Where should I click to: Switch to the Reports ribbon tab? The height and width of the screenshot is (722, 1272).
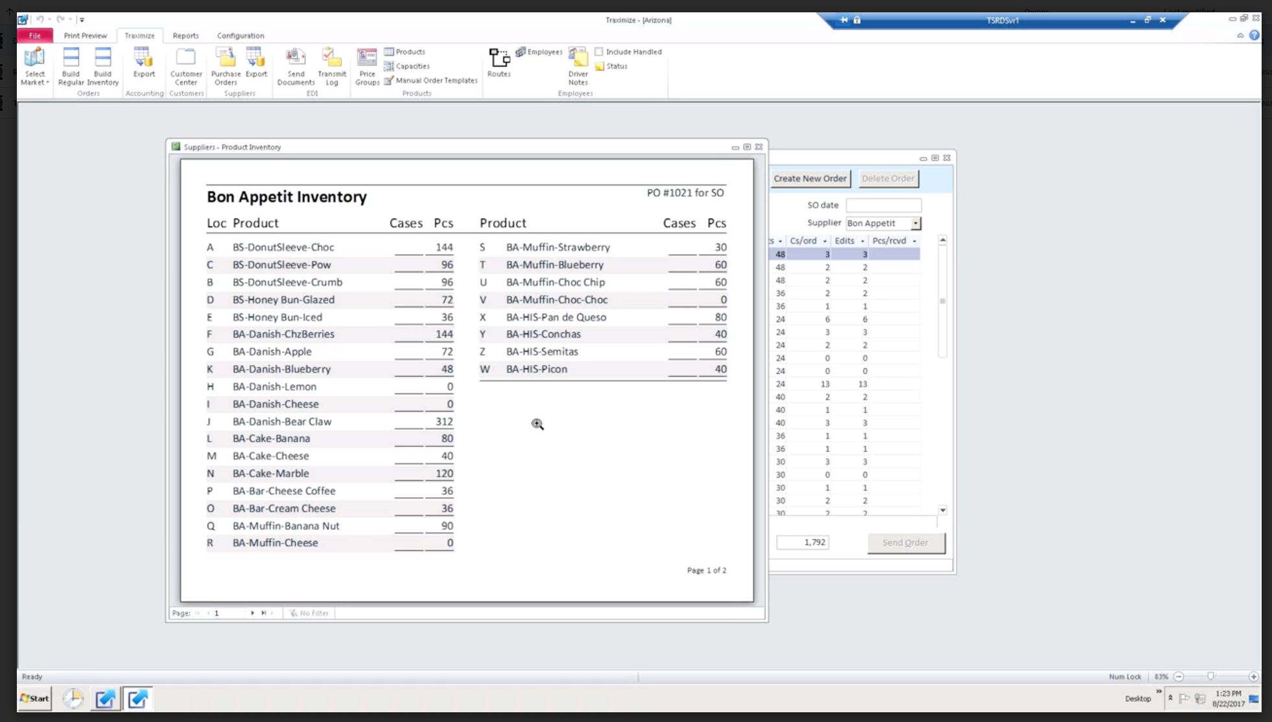(x=185, y=36)
